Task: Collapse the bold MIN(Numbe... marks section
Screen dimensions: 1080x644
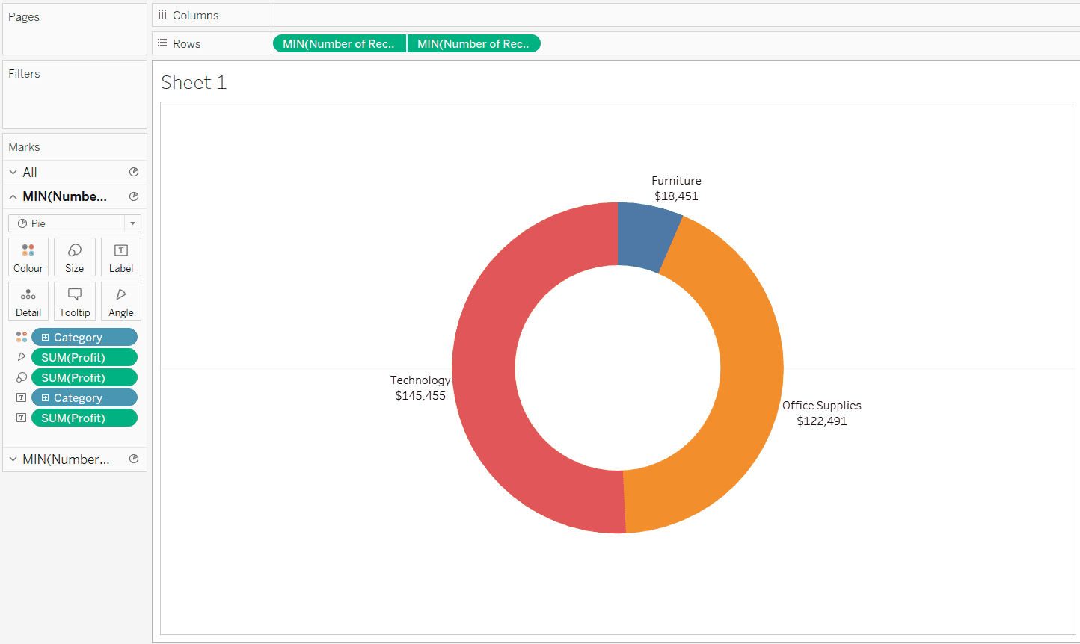Action: click(13, 196)
